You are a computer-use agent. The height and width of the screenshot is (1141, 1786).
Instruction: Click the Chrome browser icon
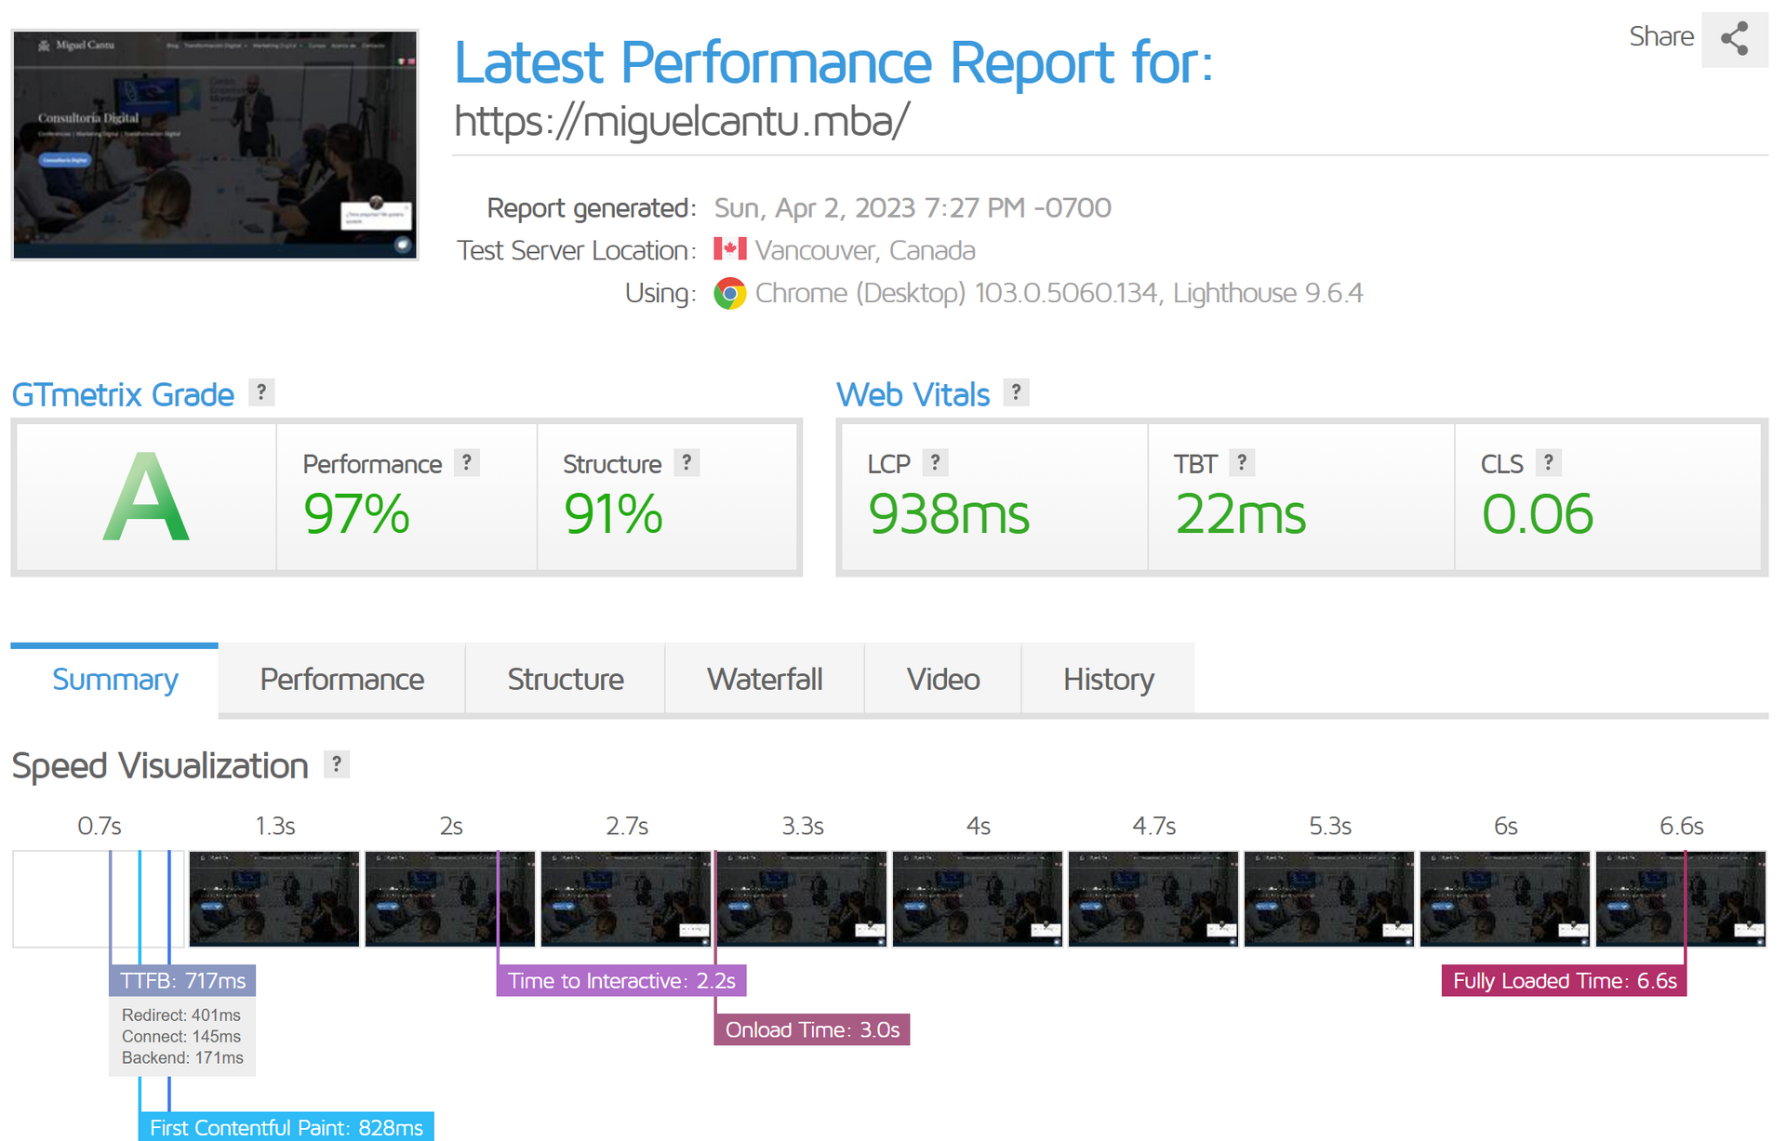[x=730, y=294]
